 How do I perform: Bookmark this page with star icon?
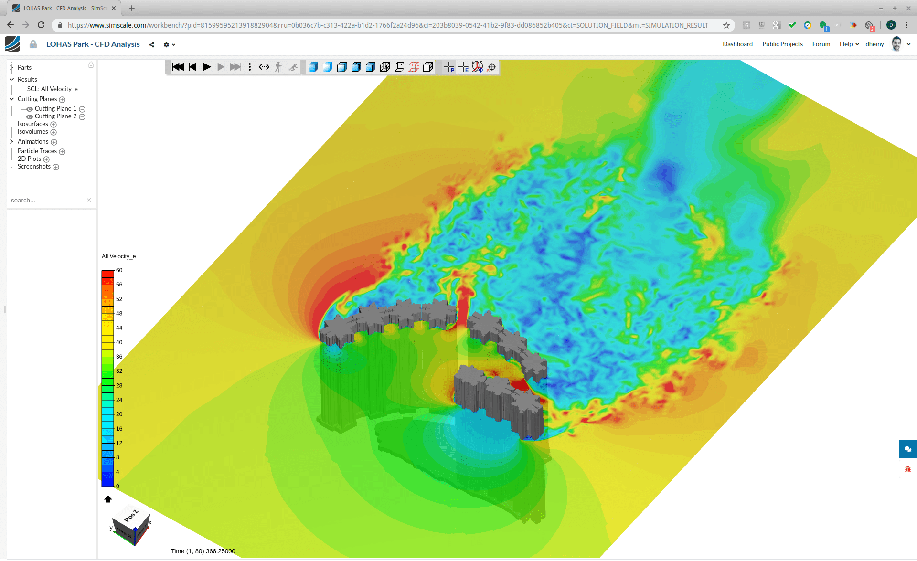coord(726,25)
